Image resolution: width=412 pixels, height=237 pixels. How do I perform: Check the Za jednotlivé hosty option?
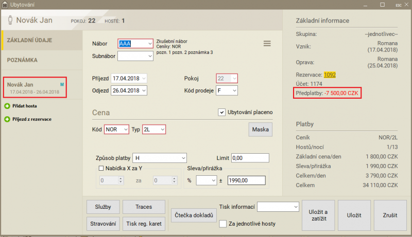click(223, 224)
